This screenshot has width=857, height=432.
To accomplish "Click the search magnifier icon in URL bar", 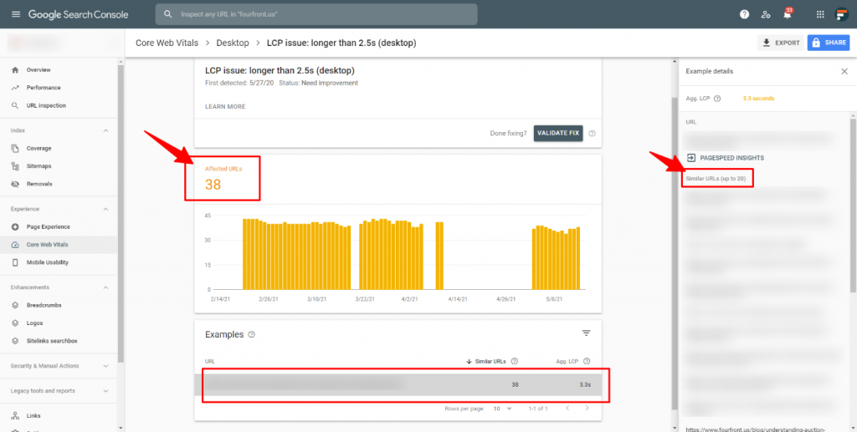I will click(x=168, y=14).
